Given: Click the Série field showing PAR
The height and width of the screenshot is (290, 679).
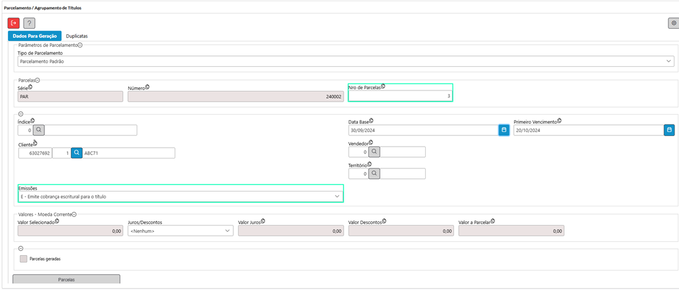Looking at the screenshot, I should (70, 96).
